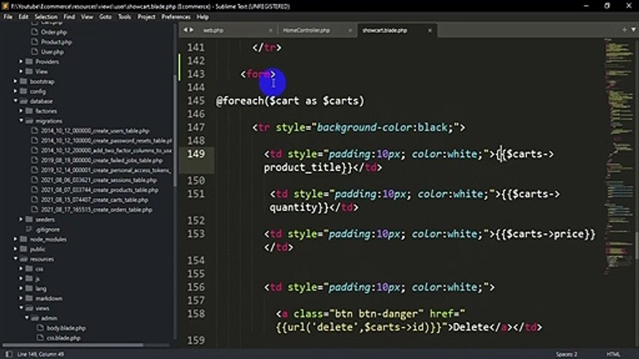The height and width of the screenshot is (359, 639).
Task: Click file icon of create_orders_table migration
Action: (34, 210)
